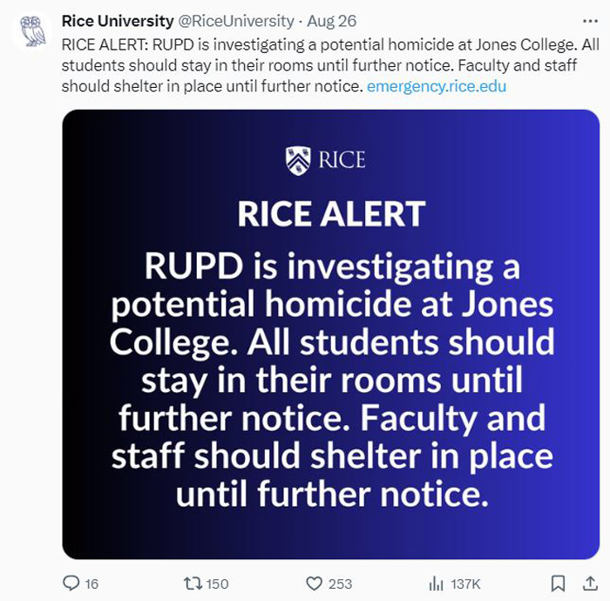Open the three-dot more options menu

[590, 21]
